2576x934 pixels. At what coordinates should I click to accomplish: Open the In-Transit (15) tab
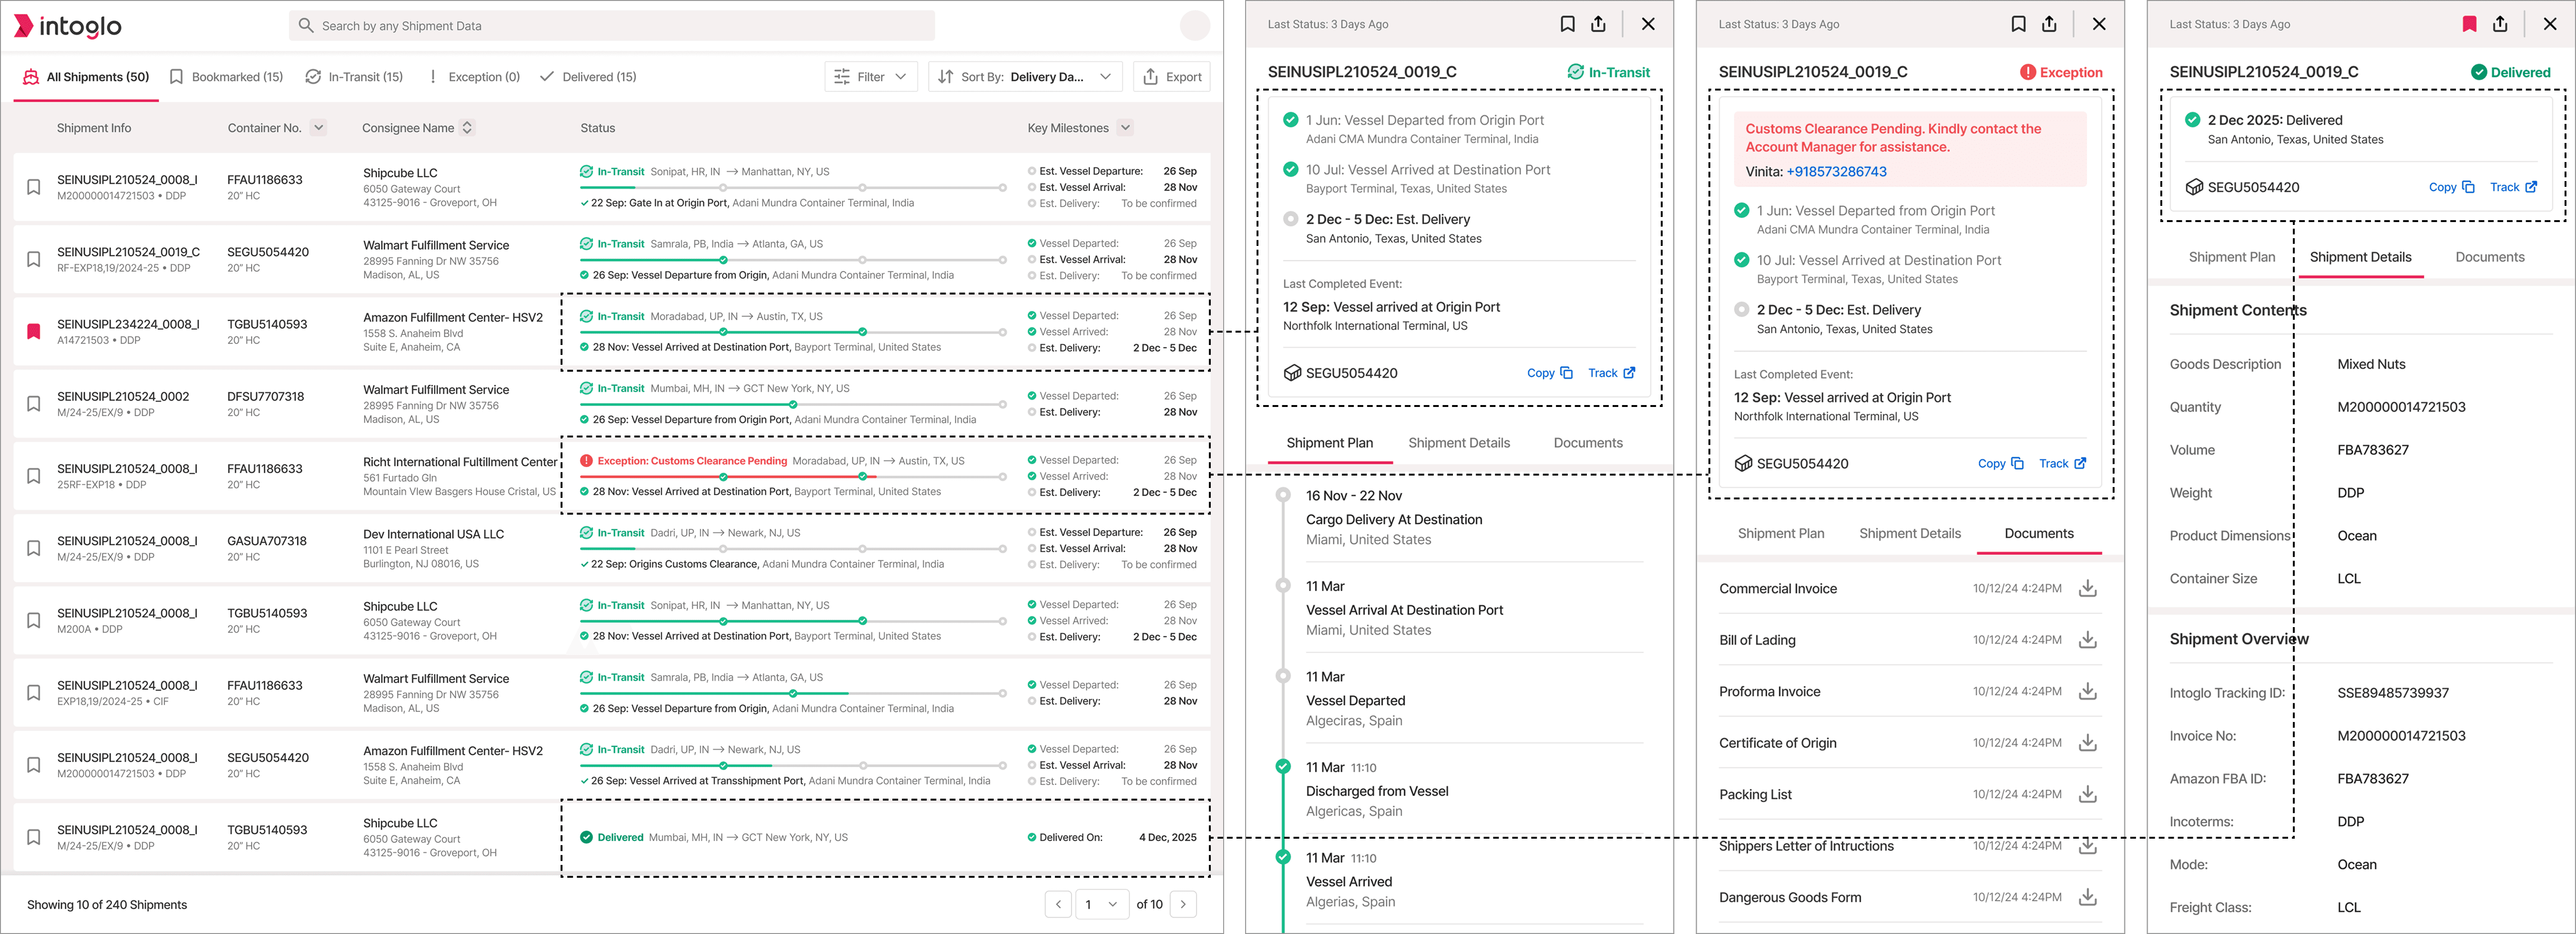(x=354, y=77)
